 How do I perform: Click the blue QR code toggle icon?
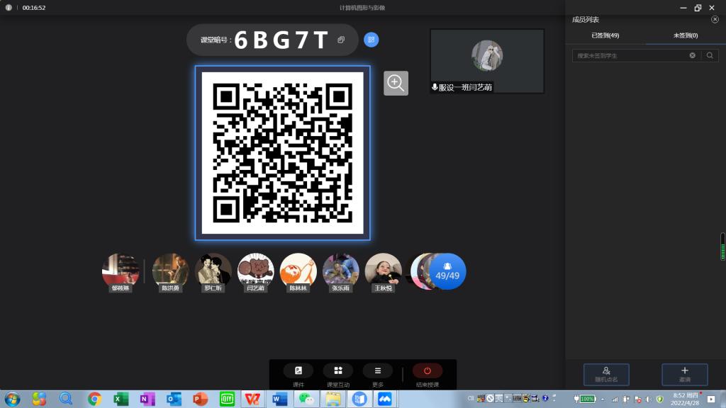371,40
